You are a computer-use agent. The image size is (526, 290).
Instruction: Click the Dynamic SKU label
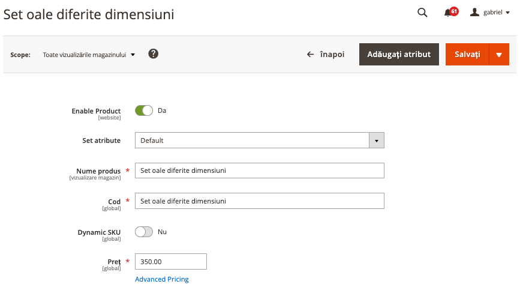coord(99,232)
